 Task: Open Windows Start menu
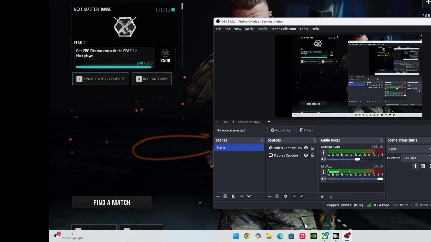click(236, 236)
